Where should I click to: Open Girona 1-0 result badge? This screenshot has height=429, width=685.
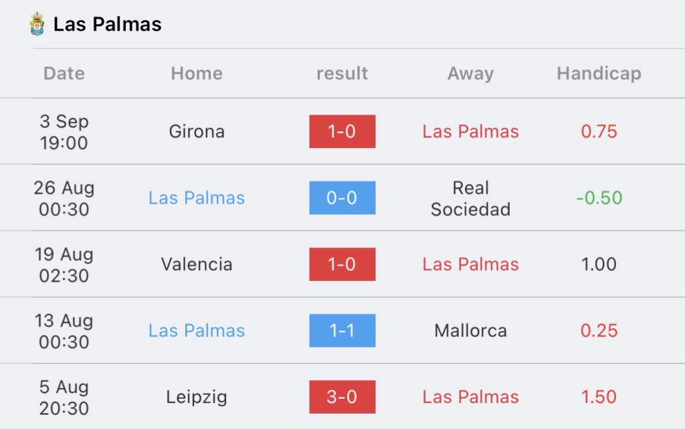342,131
